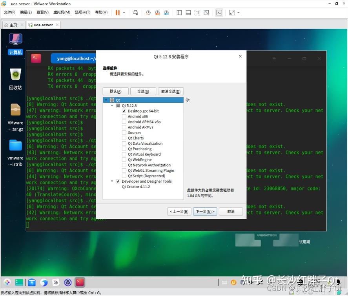Image resolution: width=348 pixels, height=296 pixels.
Task: Open the snapshot manager
Action: [x=166, y=13]
